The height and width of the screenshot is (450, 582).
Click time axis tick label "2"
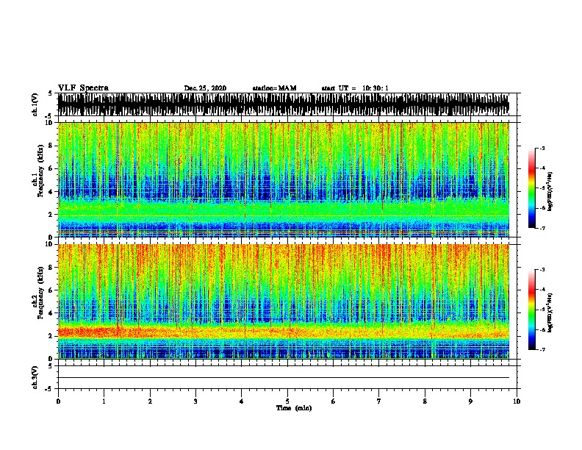click(150, 401)
